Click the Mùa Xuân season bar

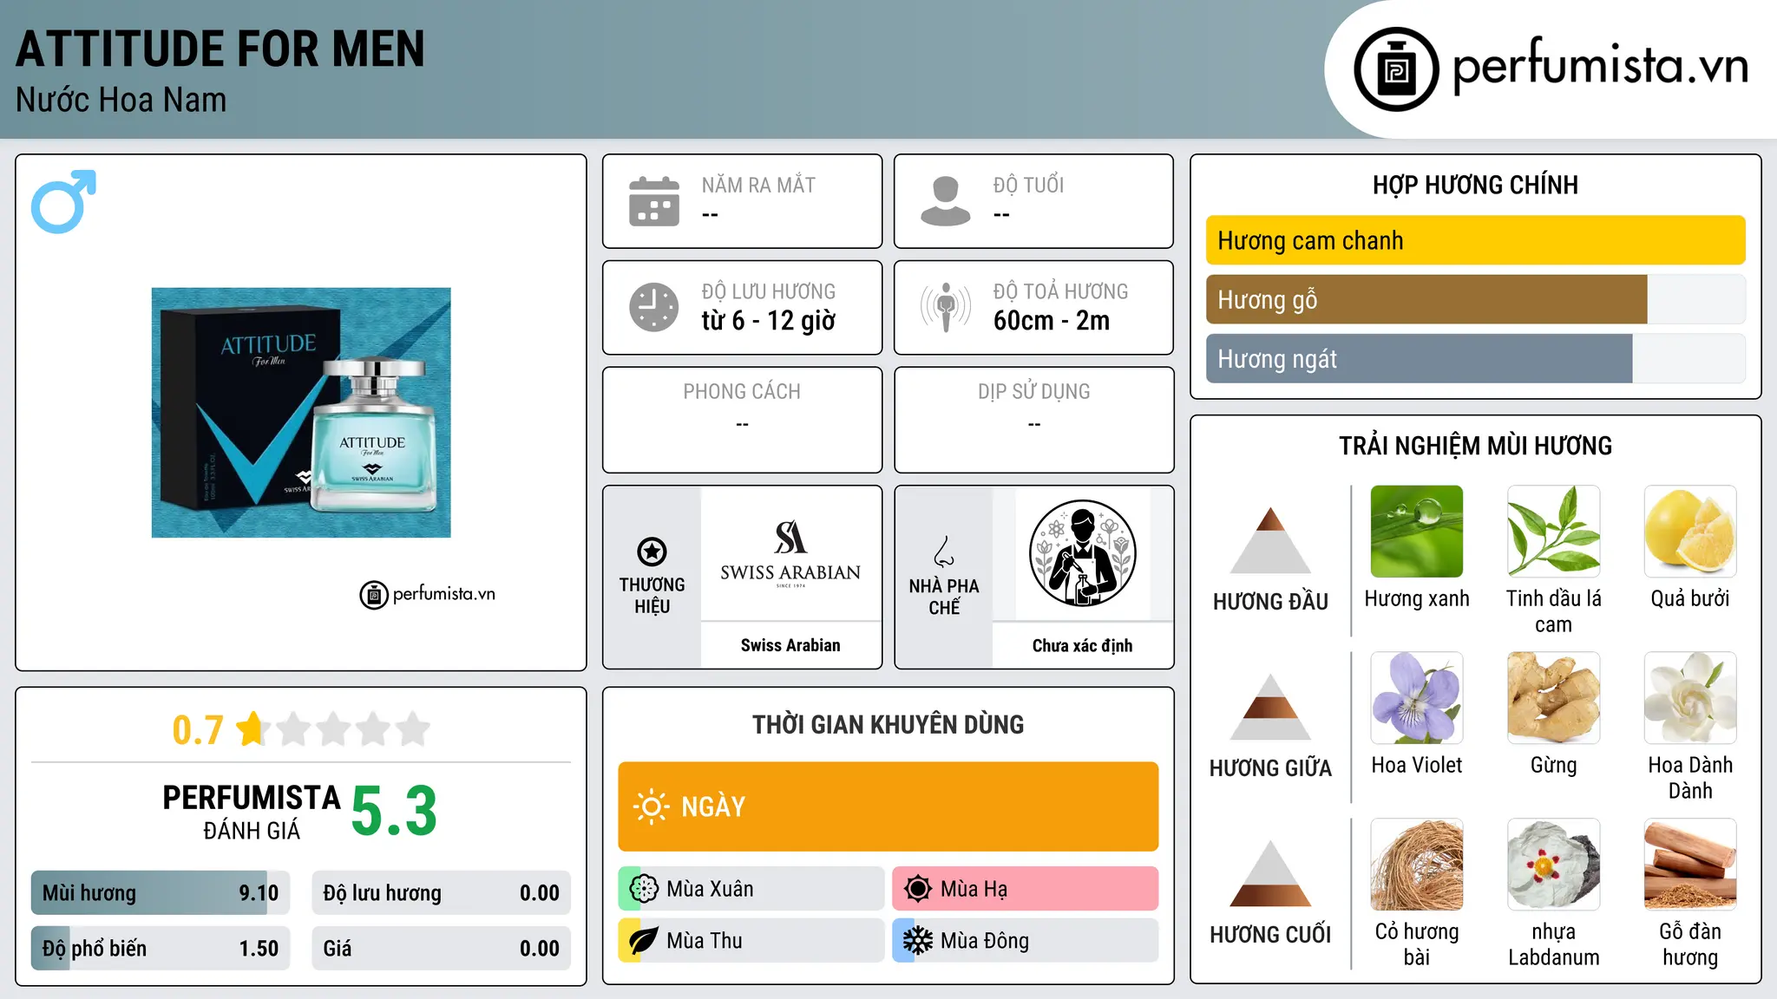751,889
